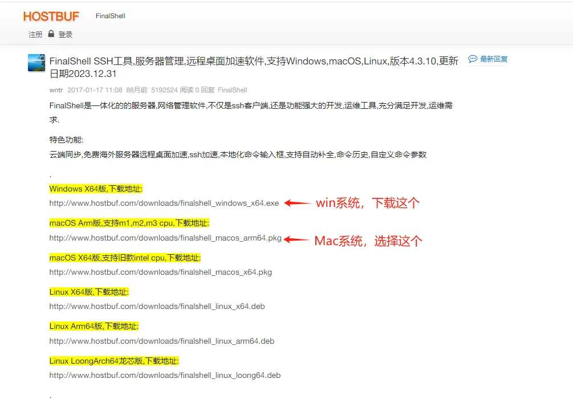
Task: Click the '0 回复' reply count
Action: click(205, 90)
